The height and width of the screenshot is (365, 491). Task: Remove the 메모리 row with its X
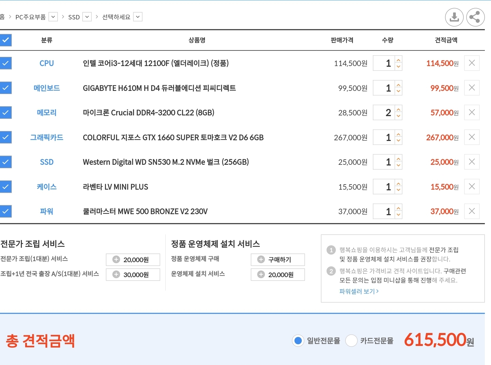pyautogui.click(x=472, y=112)
